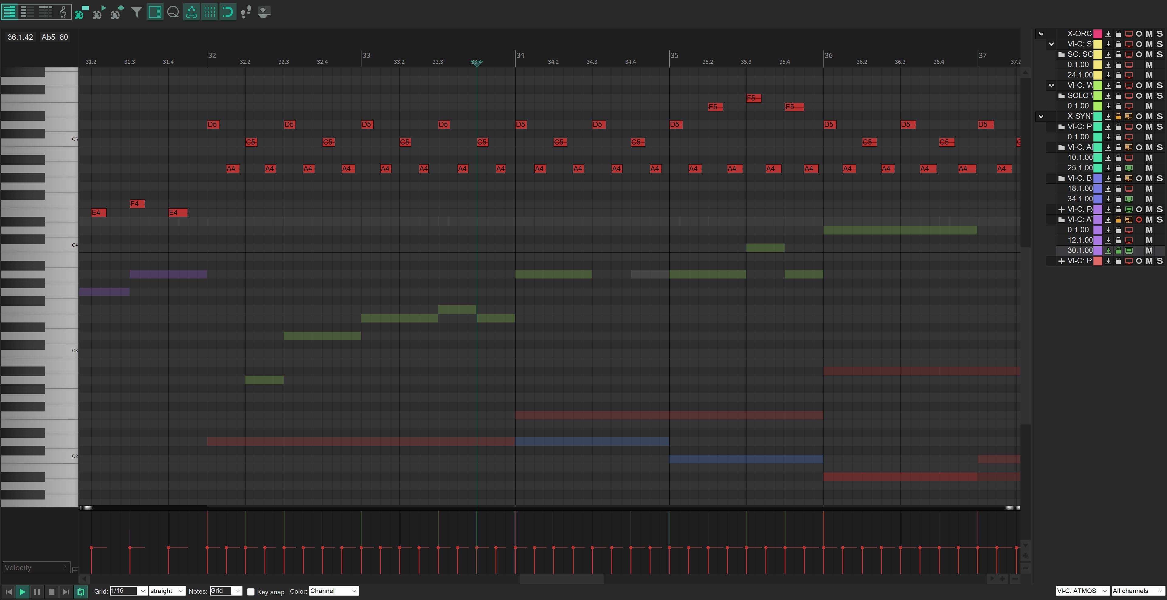Viewport: 1167px width, 600px height.
Task: Click the C4 piano key label
Action: (75, 245)
